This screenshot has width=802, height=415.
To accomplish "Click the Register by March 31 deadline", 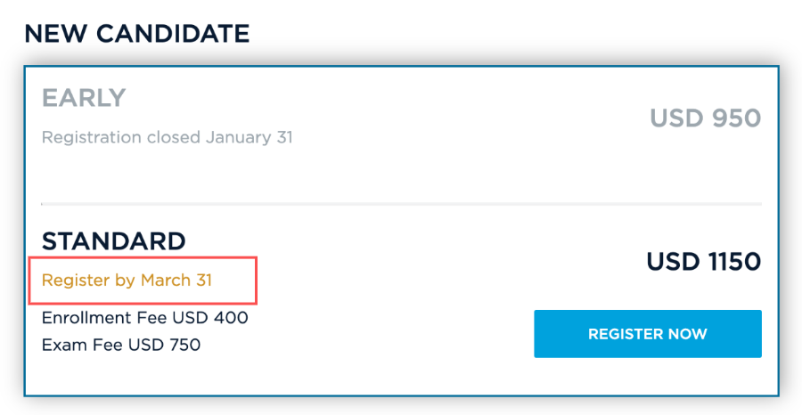I will tap(127, 280).
